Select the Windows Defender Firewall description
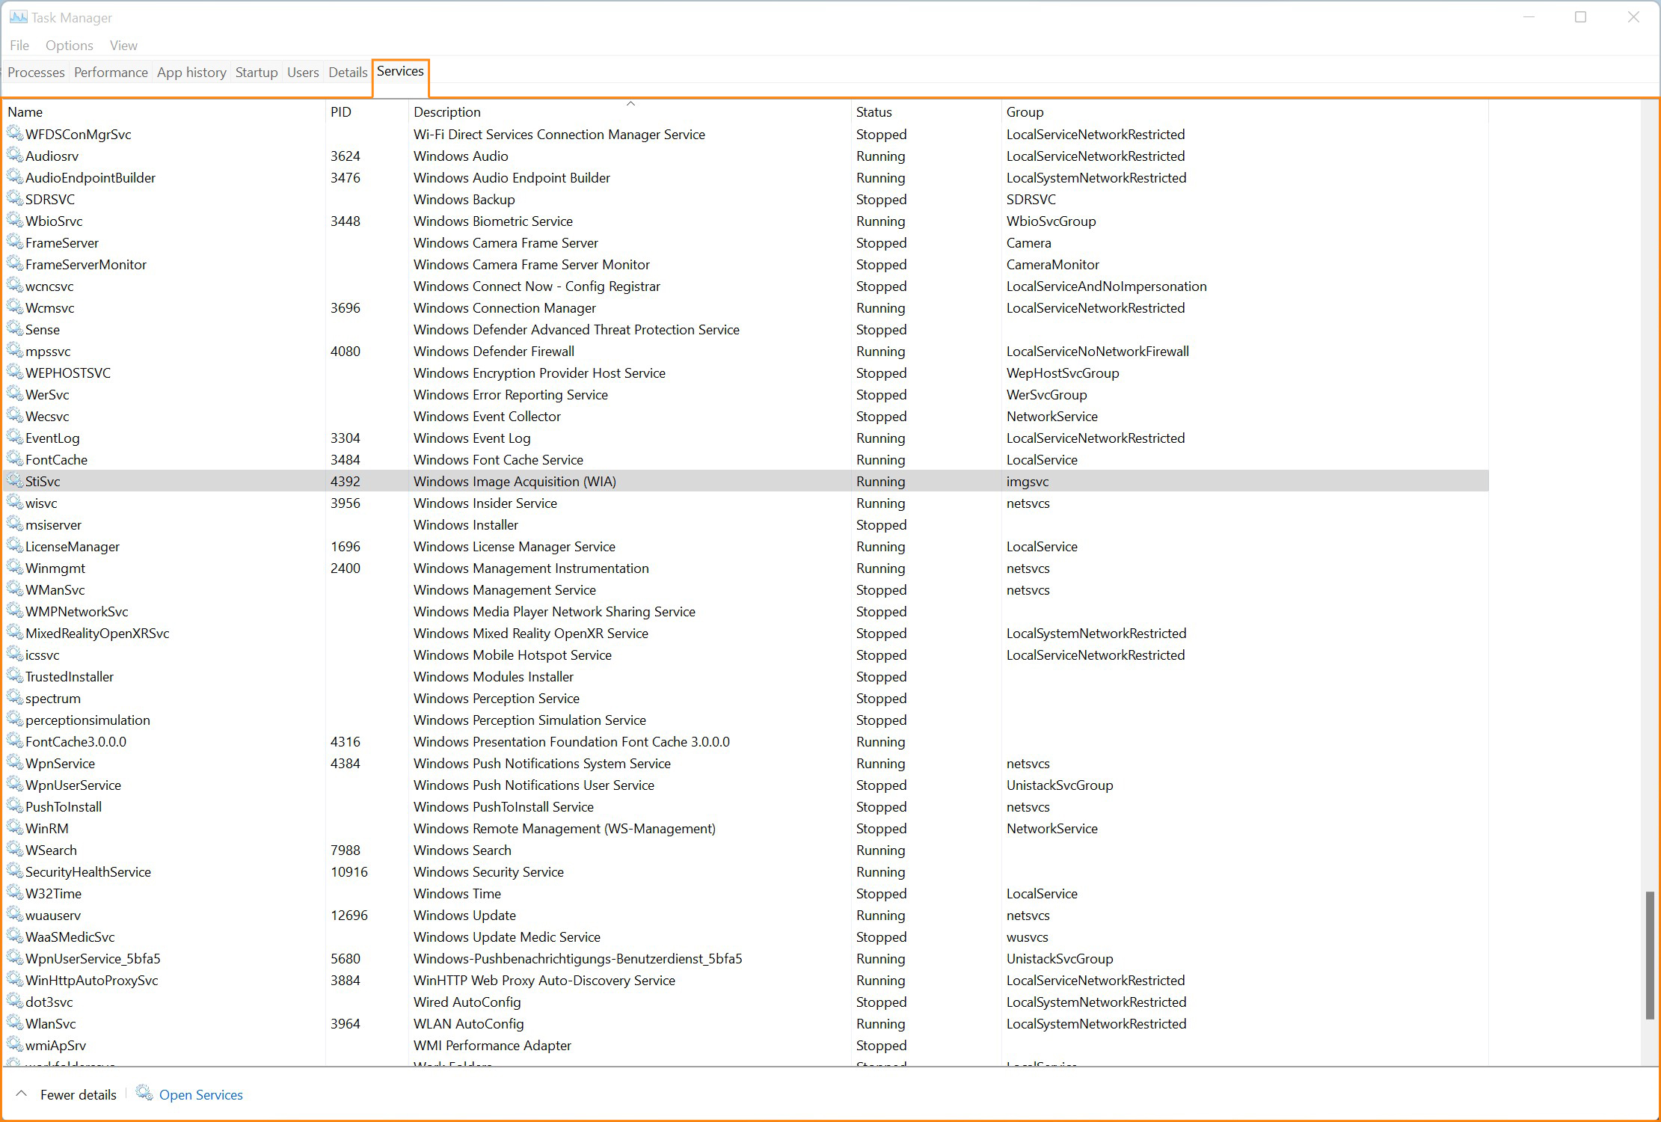Screen dimensions: 1661x1122 (x=494, y=351)
